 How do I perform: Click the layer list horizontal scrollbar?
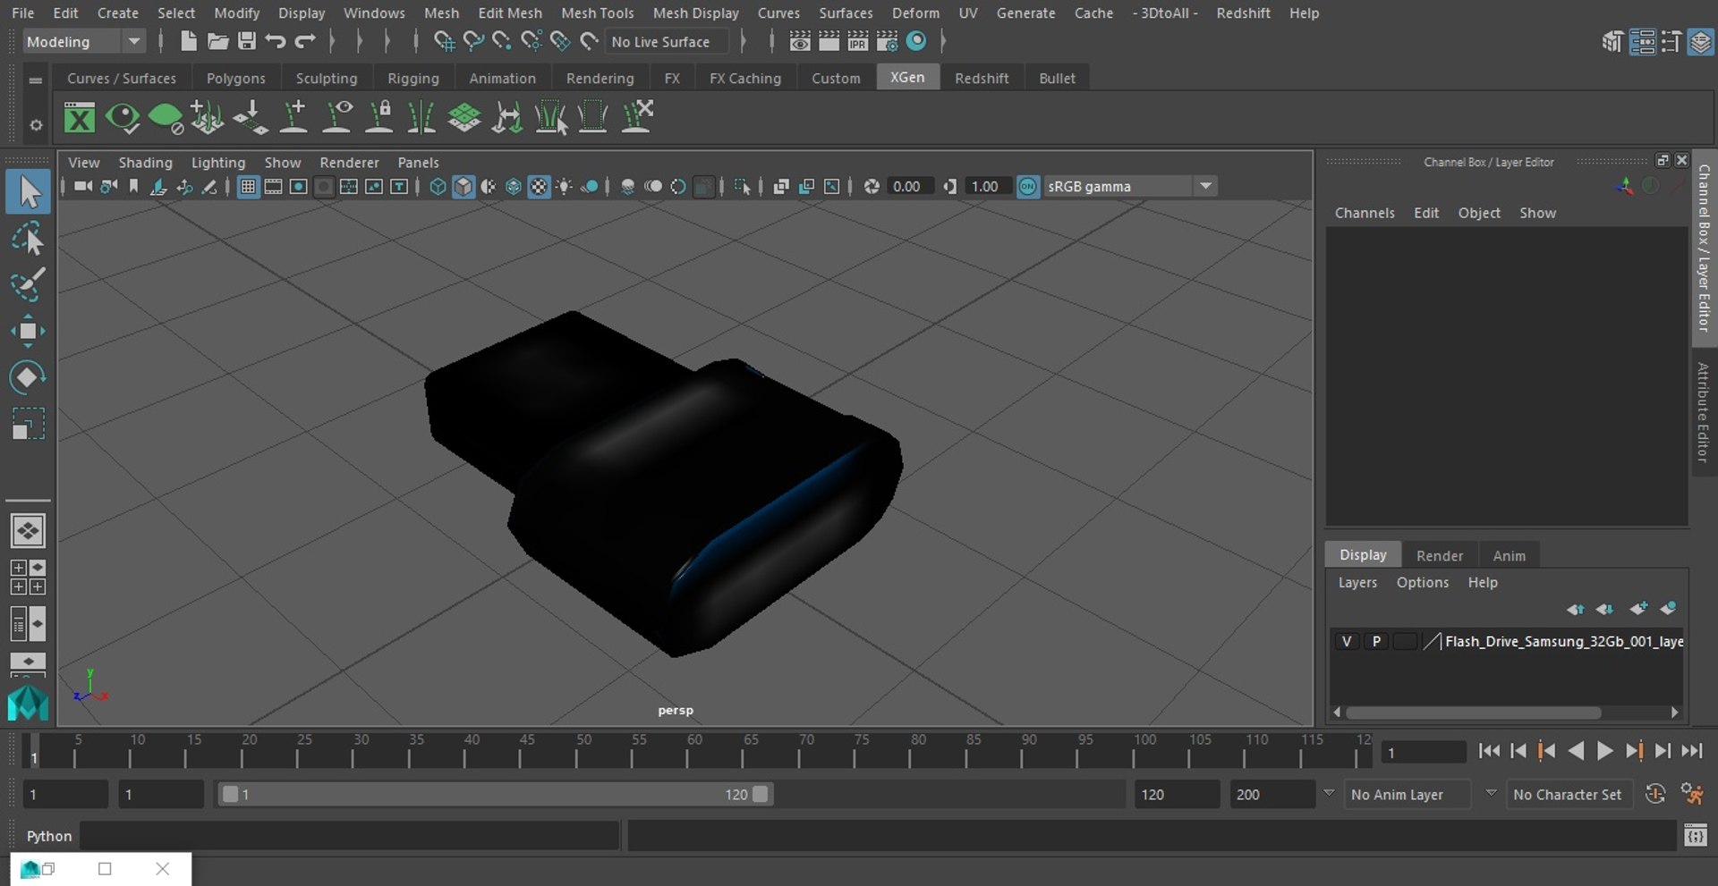coord(1473,713)
